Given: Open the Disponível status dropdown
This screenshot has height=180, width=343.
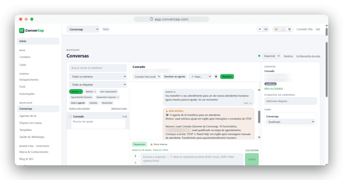Looking at the screenshot, I should (272, 56).
